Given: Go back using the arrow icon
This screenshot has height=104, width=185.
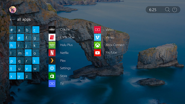Looking at the screenshot, I should coord(12,20).
